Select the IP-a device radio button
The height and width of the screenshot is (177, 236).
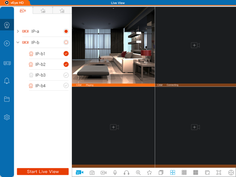tap(66, 31)
